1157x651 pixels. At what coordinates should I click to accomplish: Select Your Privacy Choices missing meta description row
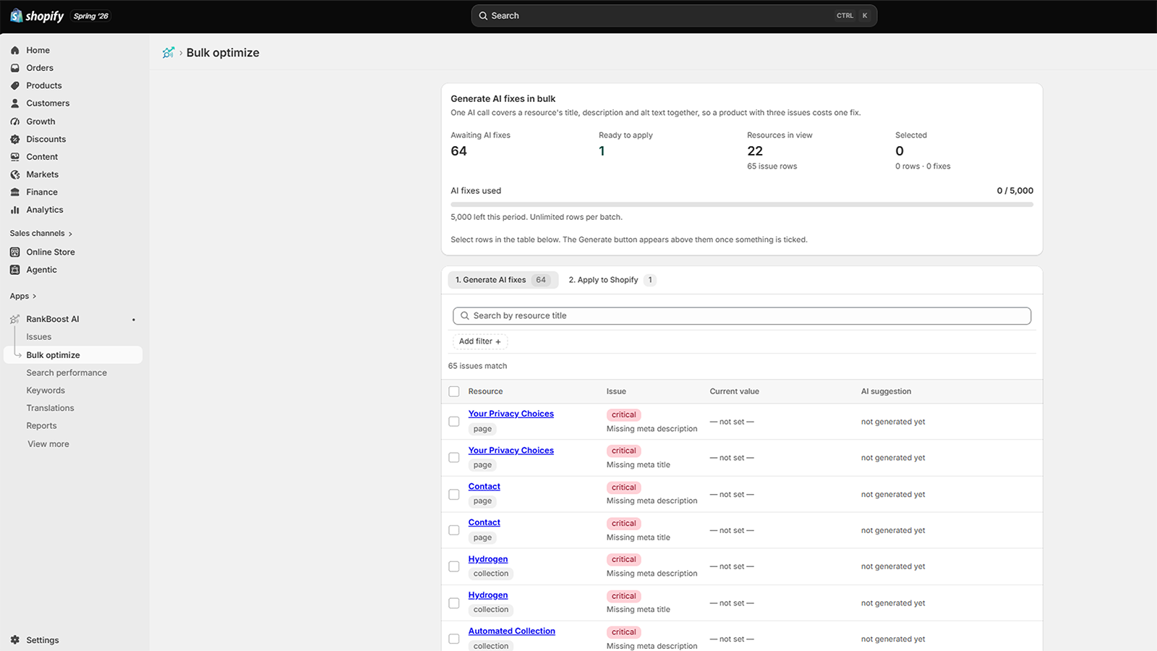pos(454,422)
